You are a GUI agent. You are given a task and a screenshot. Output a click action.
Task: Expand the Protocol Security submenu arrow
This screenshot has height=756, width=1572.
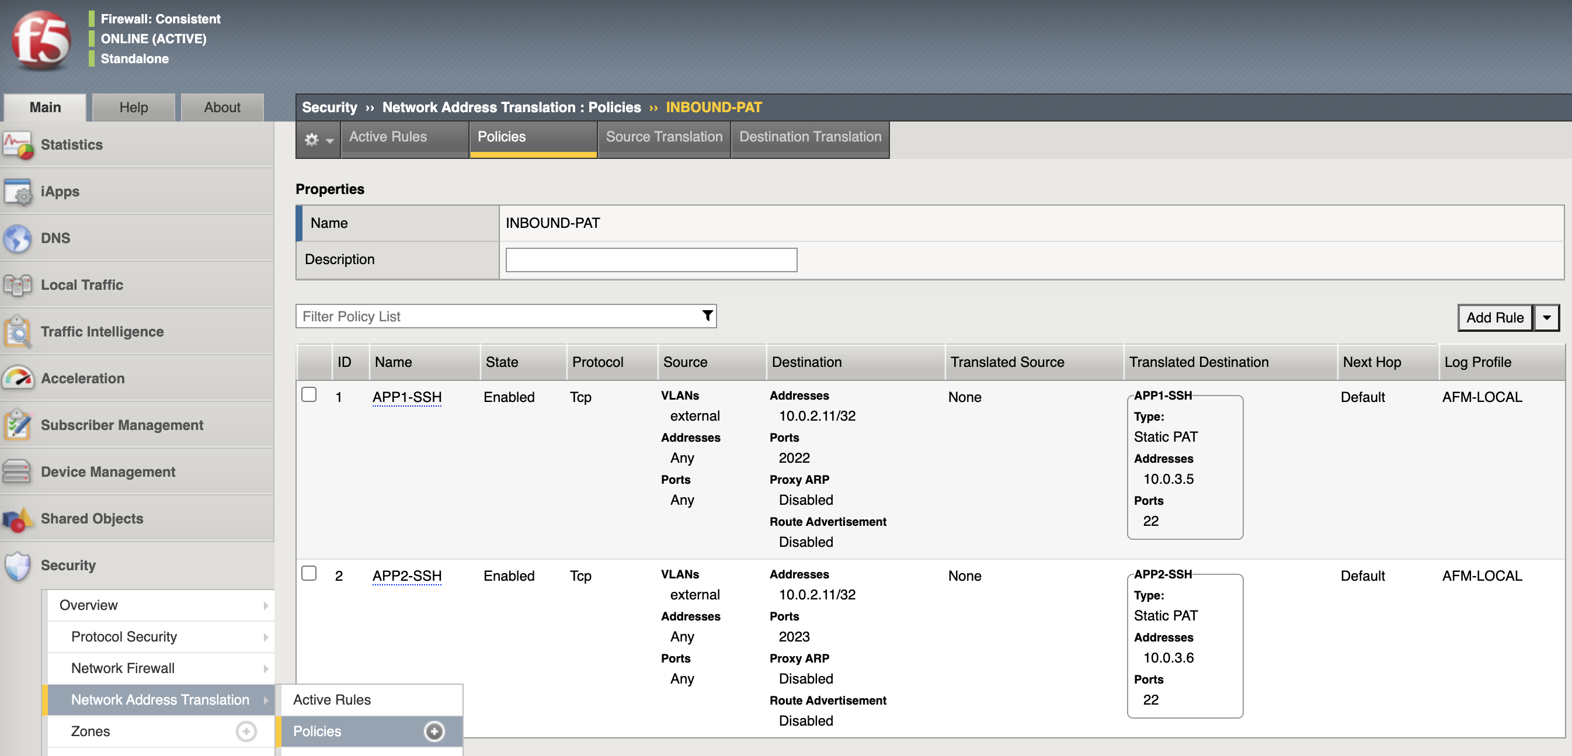pos(266,637)
